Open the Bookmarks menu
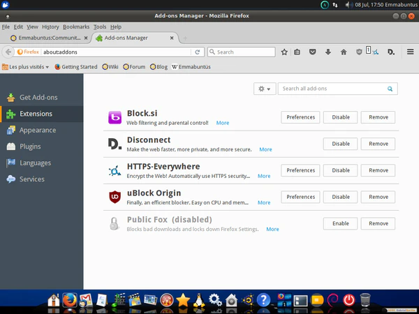This screenshot has height=314, width=419. pos(76,27)
